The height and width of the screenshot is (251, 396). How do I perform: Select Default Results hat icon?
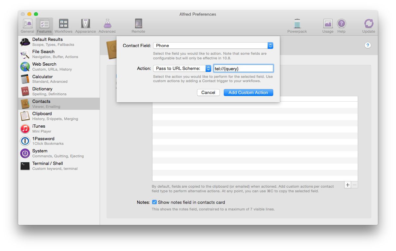25,42
